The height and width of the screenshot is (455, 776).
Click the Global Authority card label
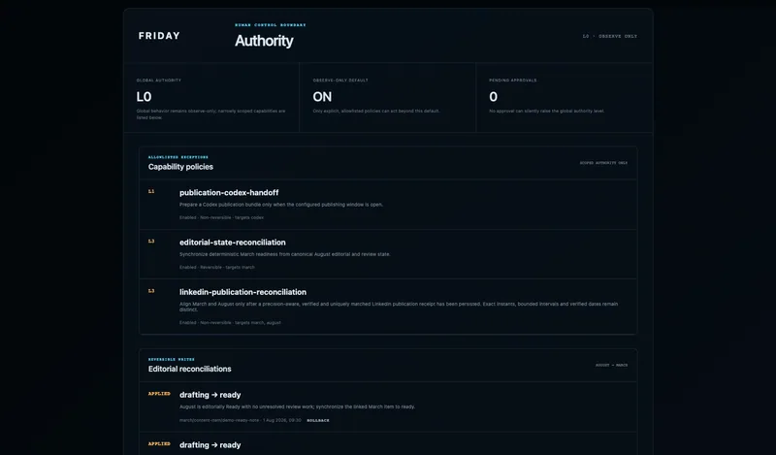pos(158,81)
